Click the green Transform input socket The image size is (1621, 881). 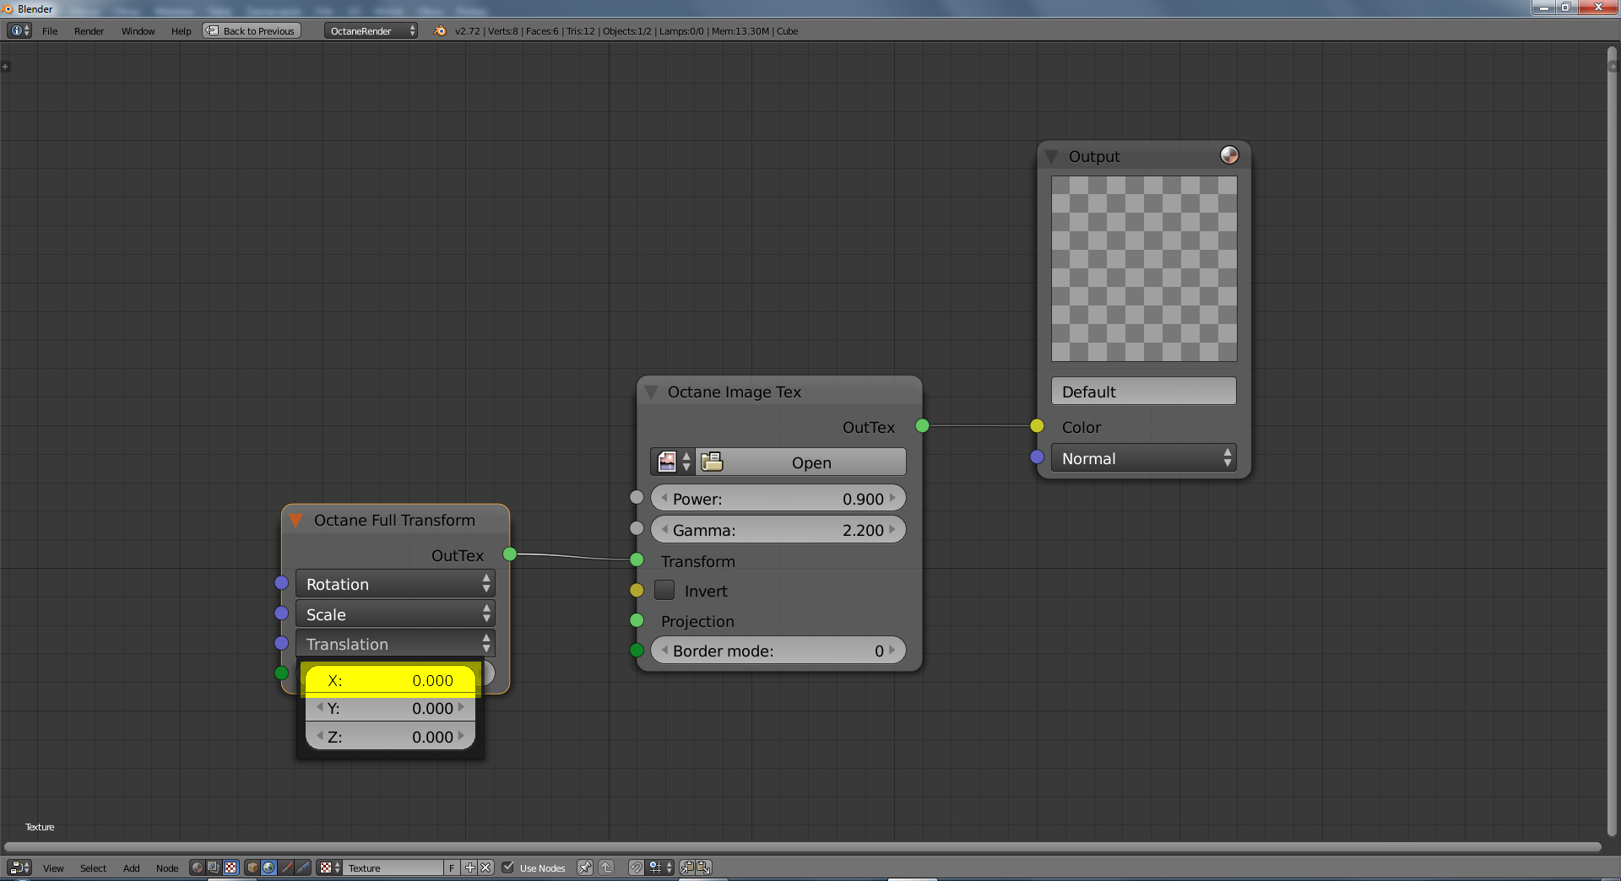coord(637,560)
